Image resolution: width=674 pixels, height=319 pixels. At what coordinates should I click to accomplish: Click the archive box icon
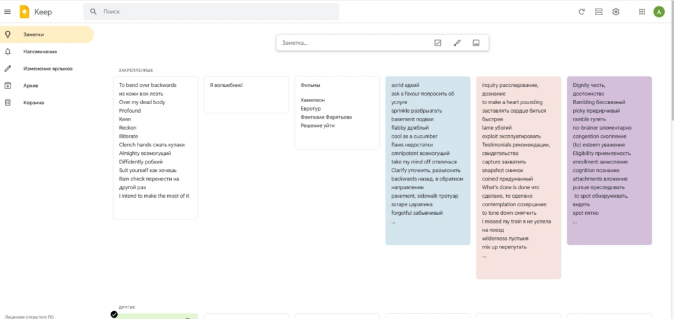pos(7,86)
